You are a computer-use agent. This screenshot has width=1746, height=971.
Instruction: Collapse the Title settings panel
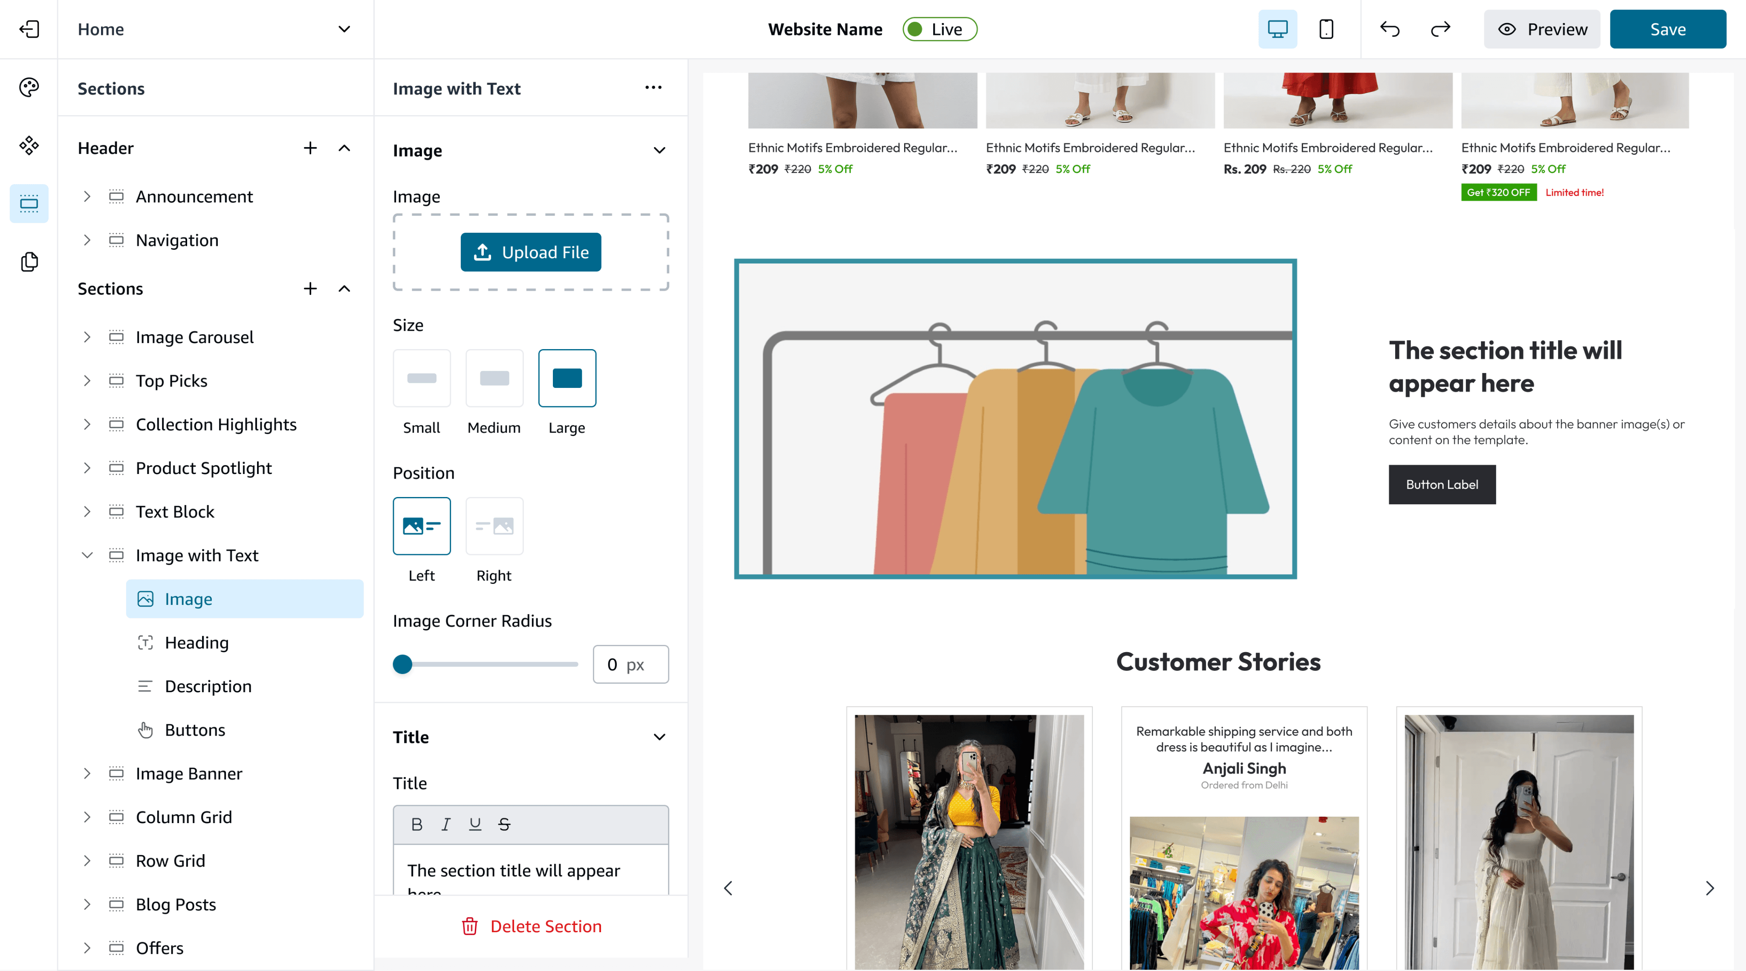point(659,737)
